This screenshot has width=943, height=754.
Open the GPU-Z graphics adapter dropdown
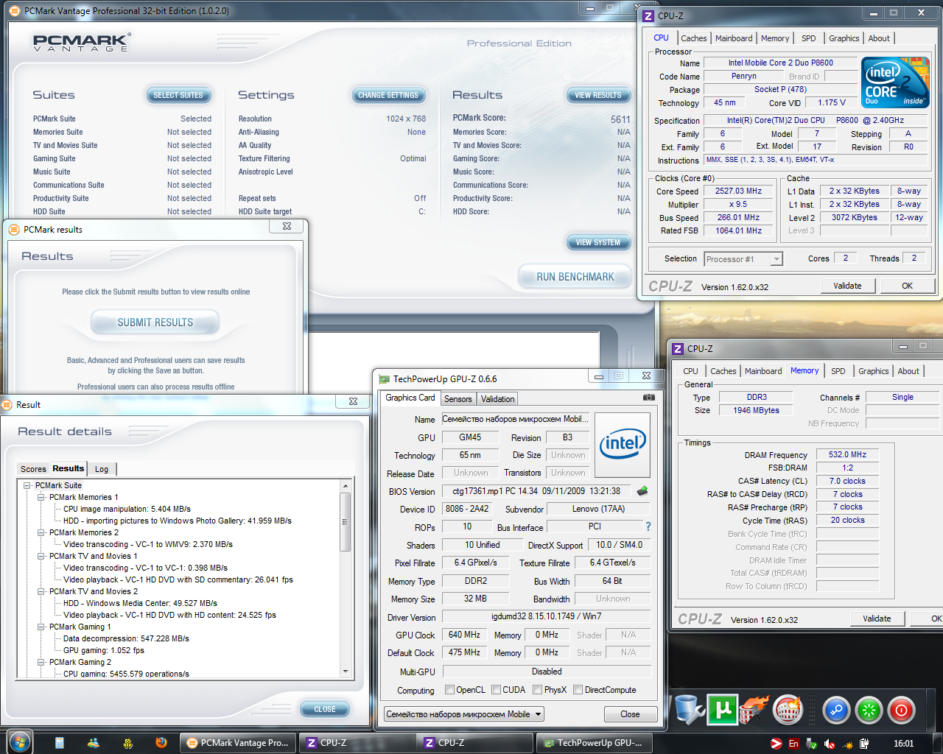click(464, 714)
